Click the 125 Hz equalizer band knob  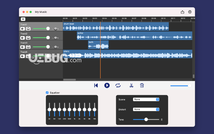click(x=59, y=110)
